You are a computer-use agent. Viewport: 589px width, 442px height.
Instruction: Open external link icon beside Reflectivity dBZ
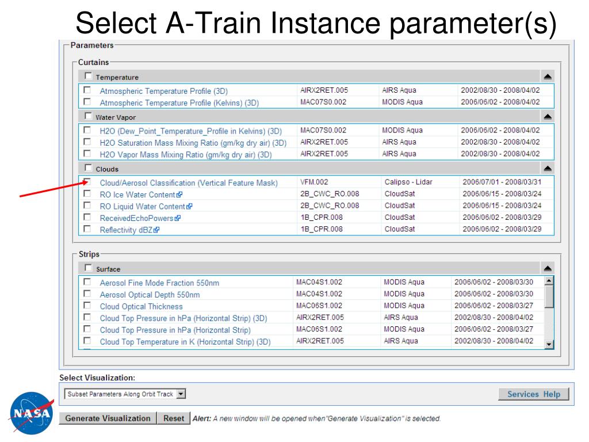click(156, 230)
